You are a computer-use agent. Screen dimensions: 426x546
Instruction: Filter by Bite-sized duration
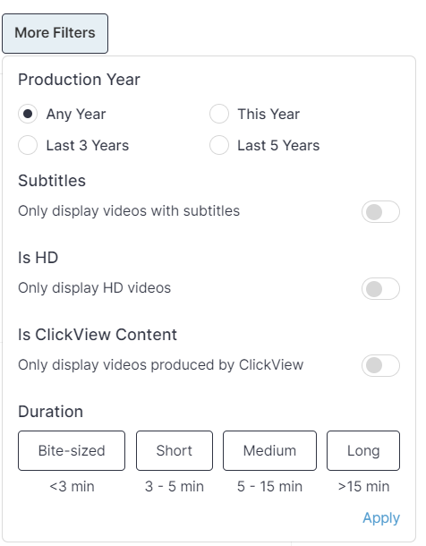point(72,450)
